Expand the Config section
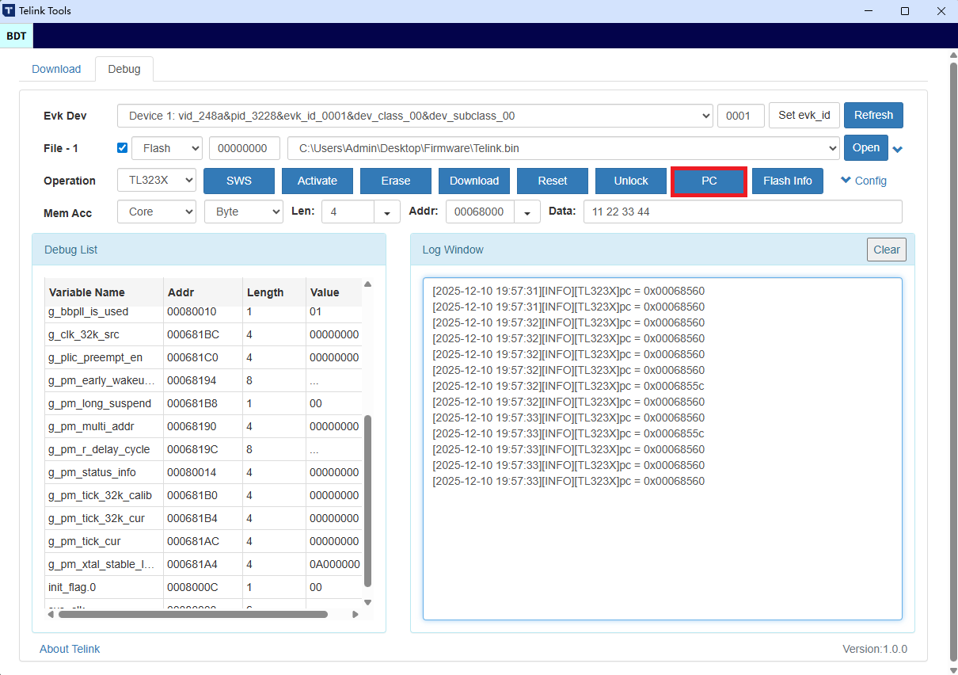This screenshot has width=958, height=675. (863, 181)
